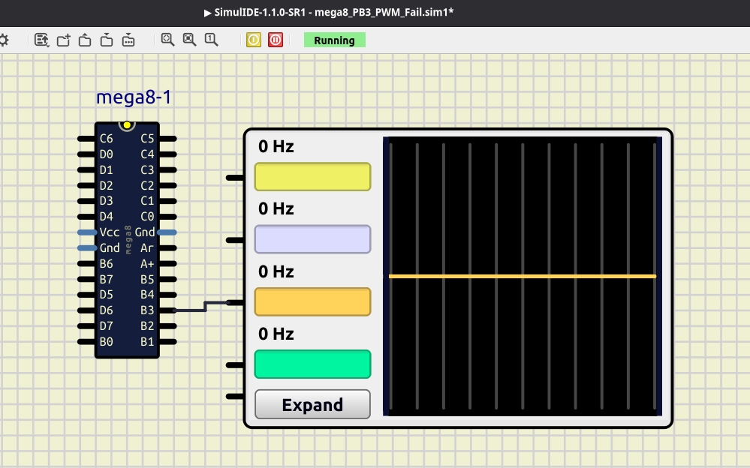Select the yellow channel 1 color box

312,177
